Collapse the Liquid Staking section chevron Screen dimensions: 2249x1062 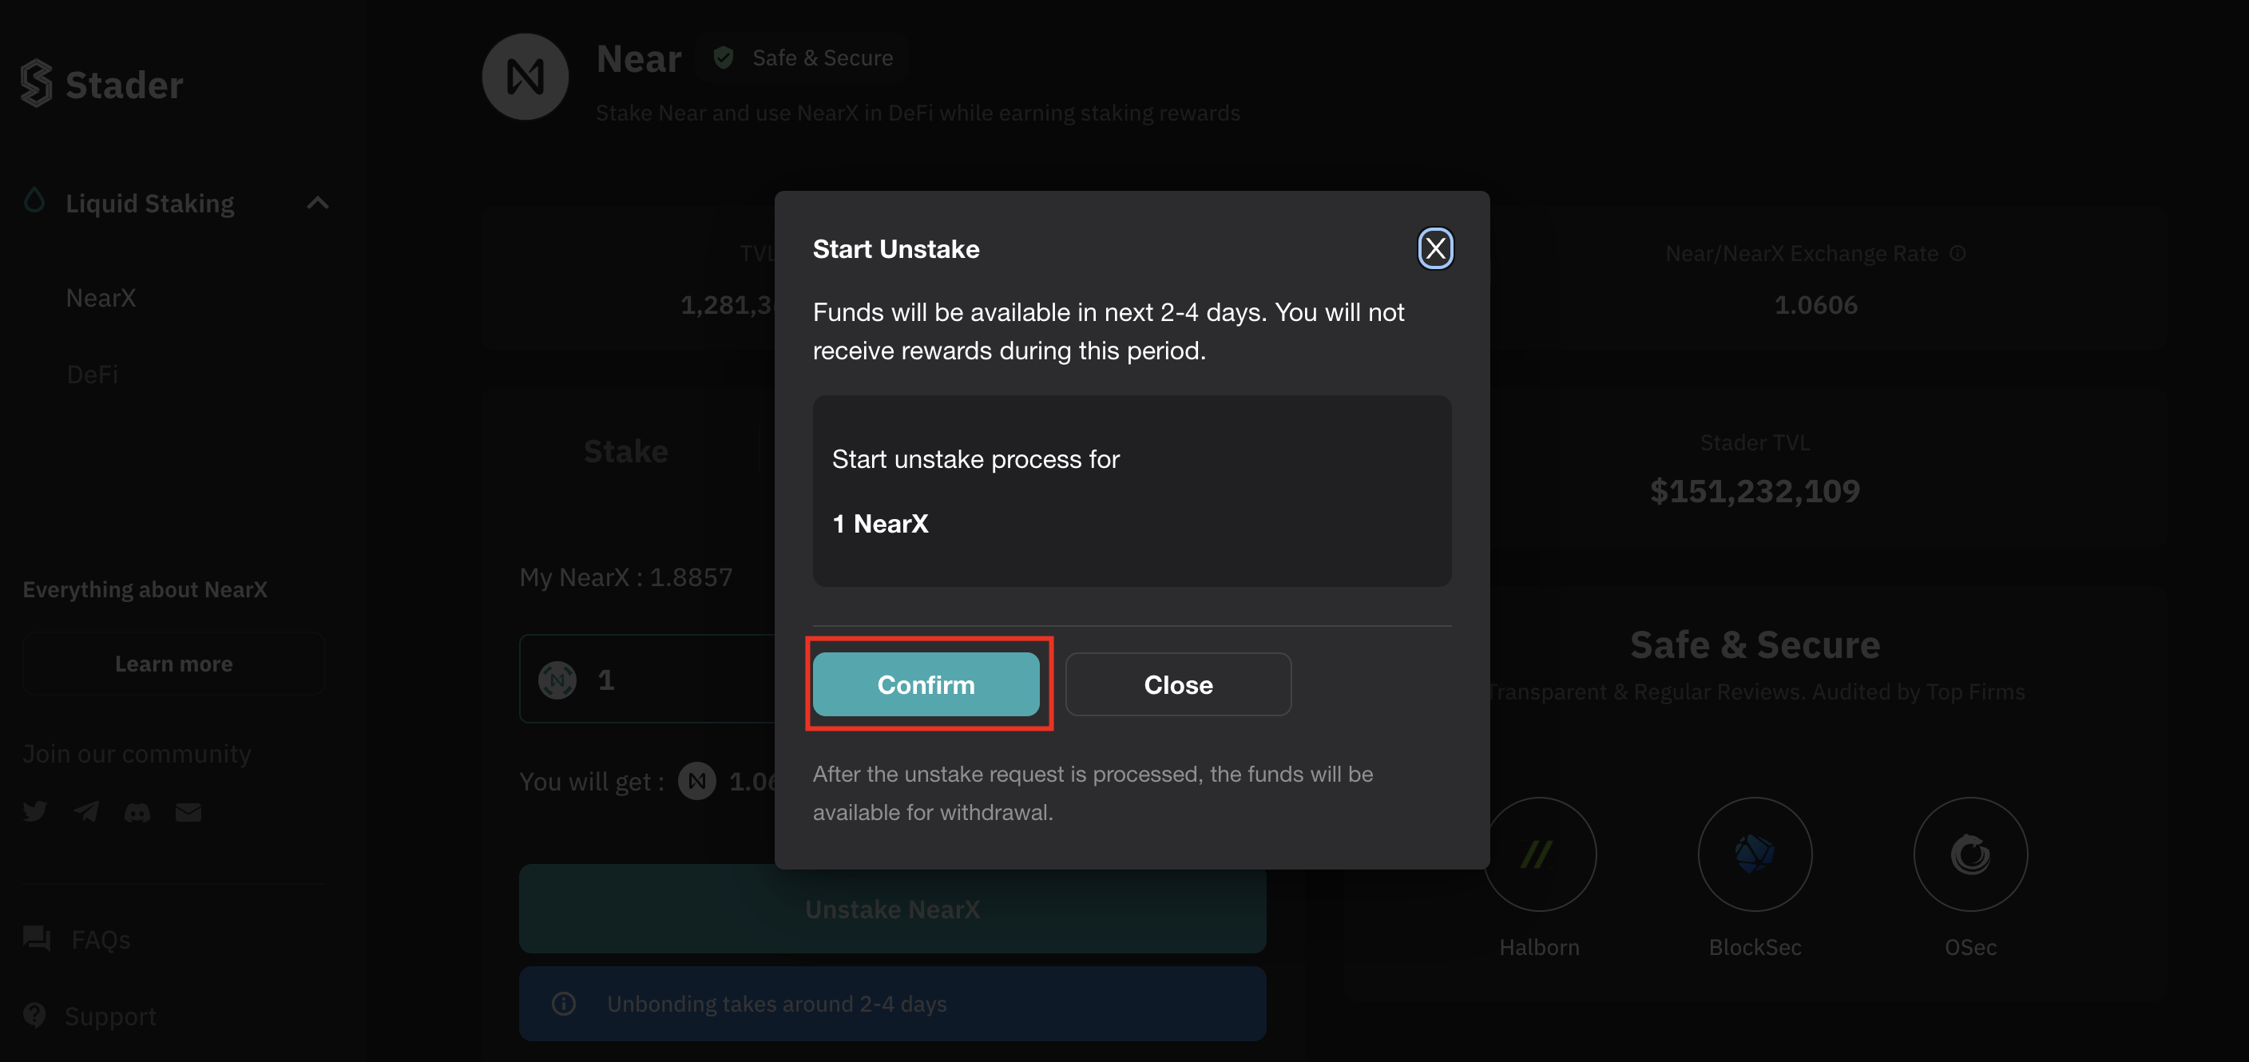(318, 204)
